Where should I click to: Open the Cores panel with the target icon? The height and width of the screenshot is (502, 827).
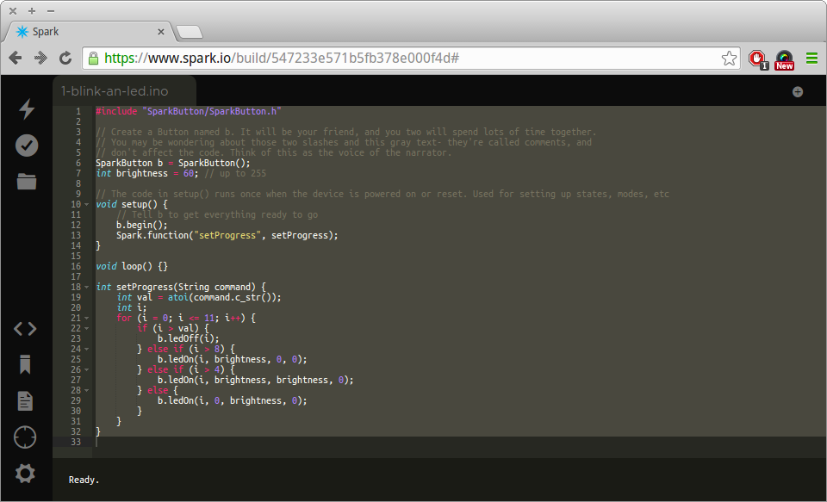(x=25, y=437)
